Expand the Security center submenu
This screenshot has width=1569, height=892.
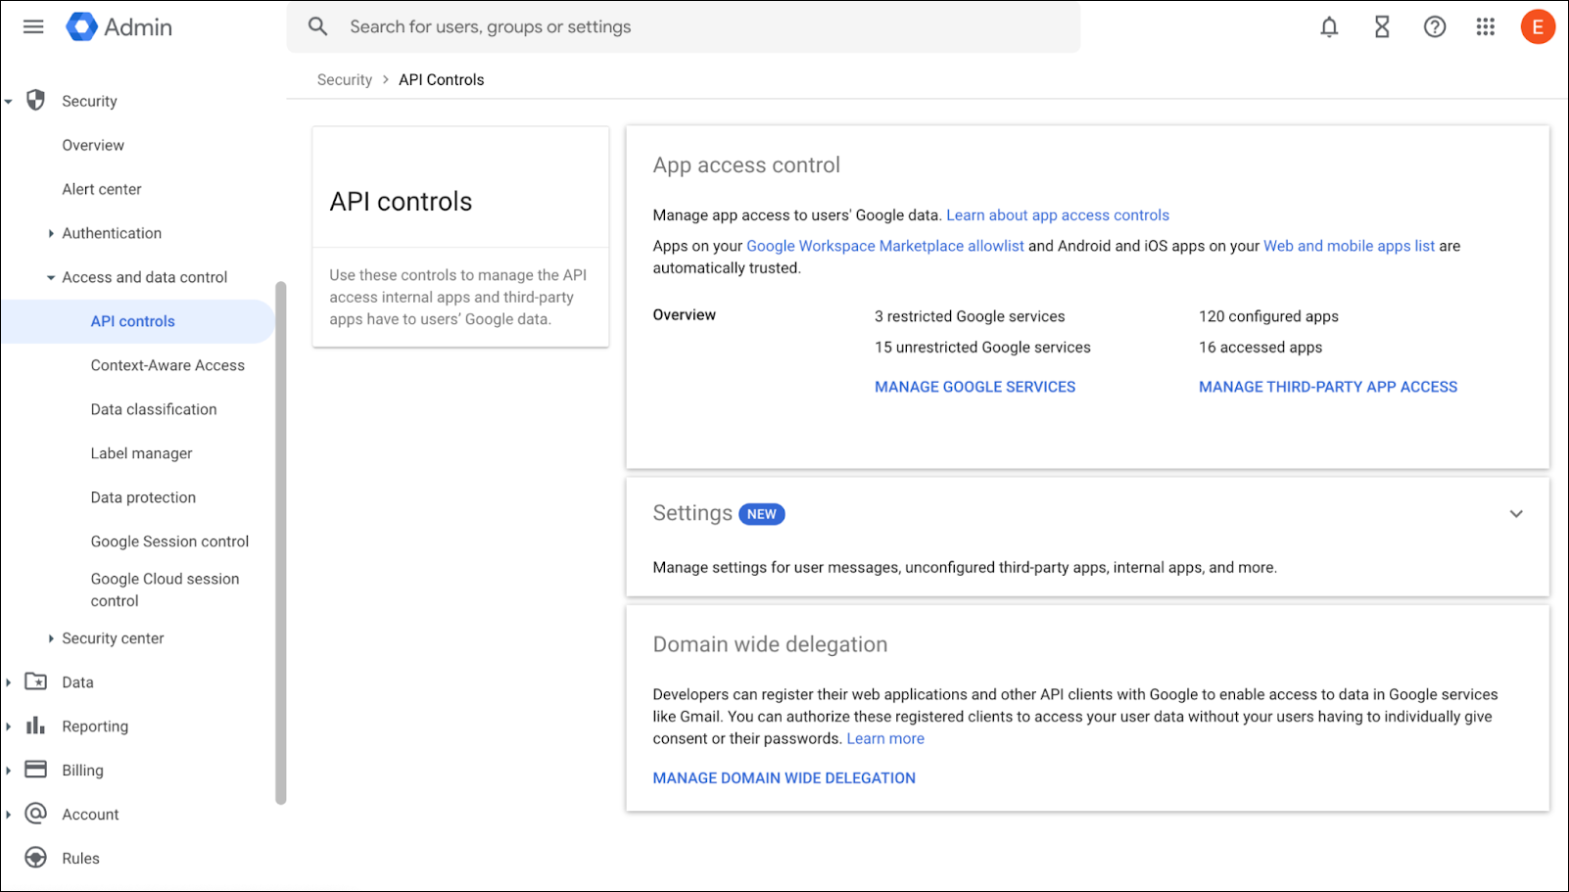[51, 638]
